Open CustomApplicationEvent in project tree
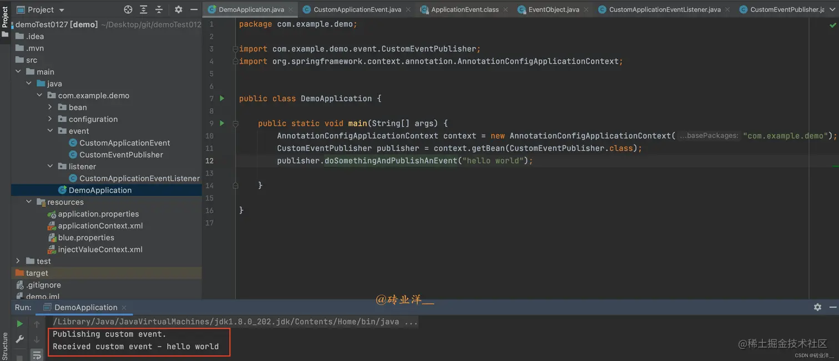The image size is (839, 361). click(x=106, y=143)
